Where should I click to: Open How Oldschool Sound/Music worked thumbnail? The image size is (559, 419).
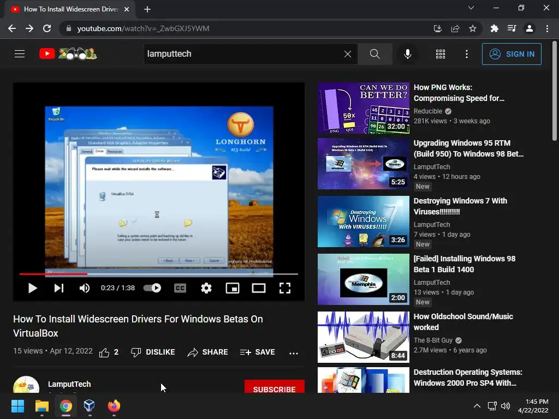363,337
